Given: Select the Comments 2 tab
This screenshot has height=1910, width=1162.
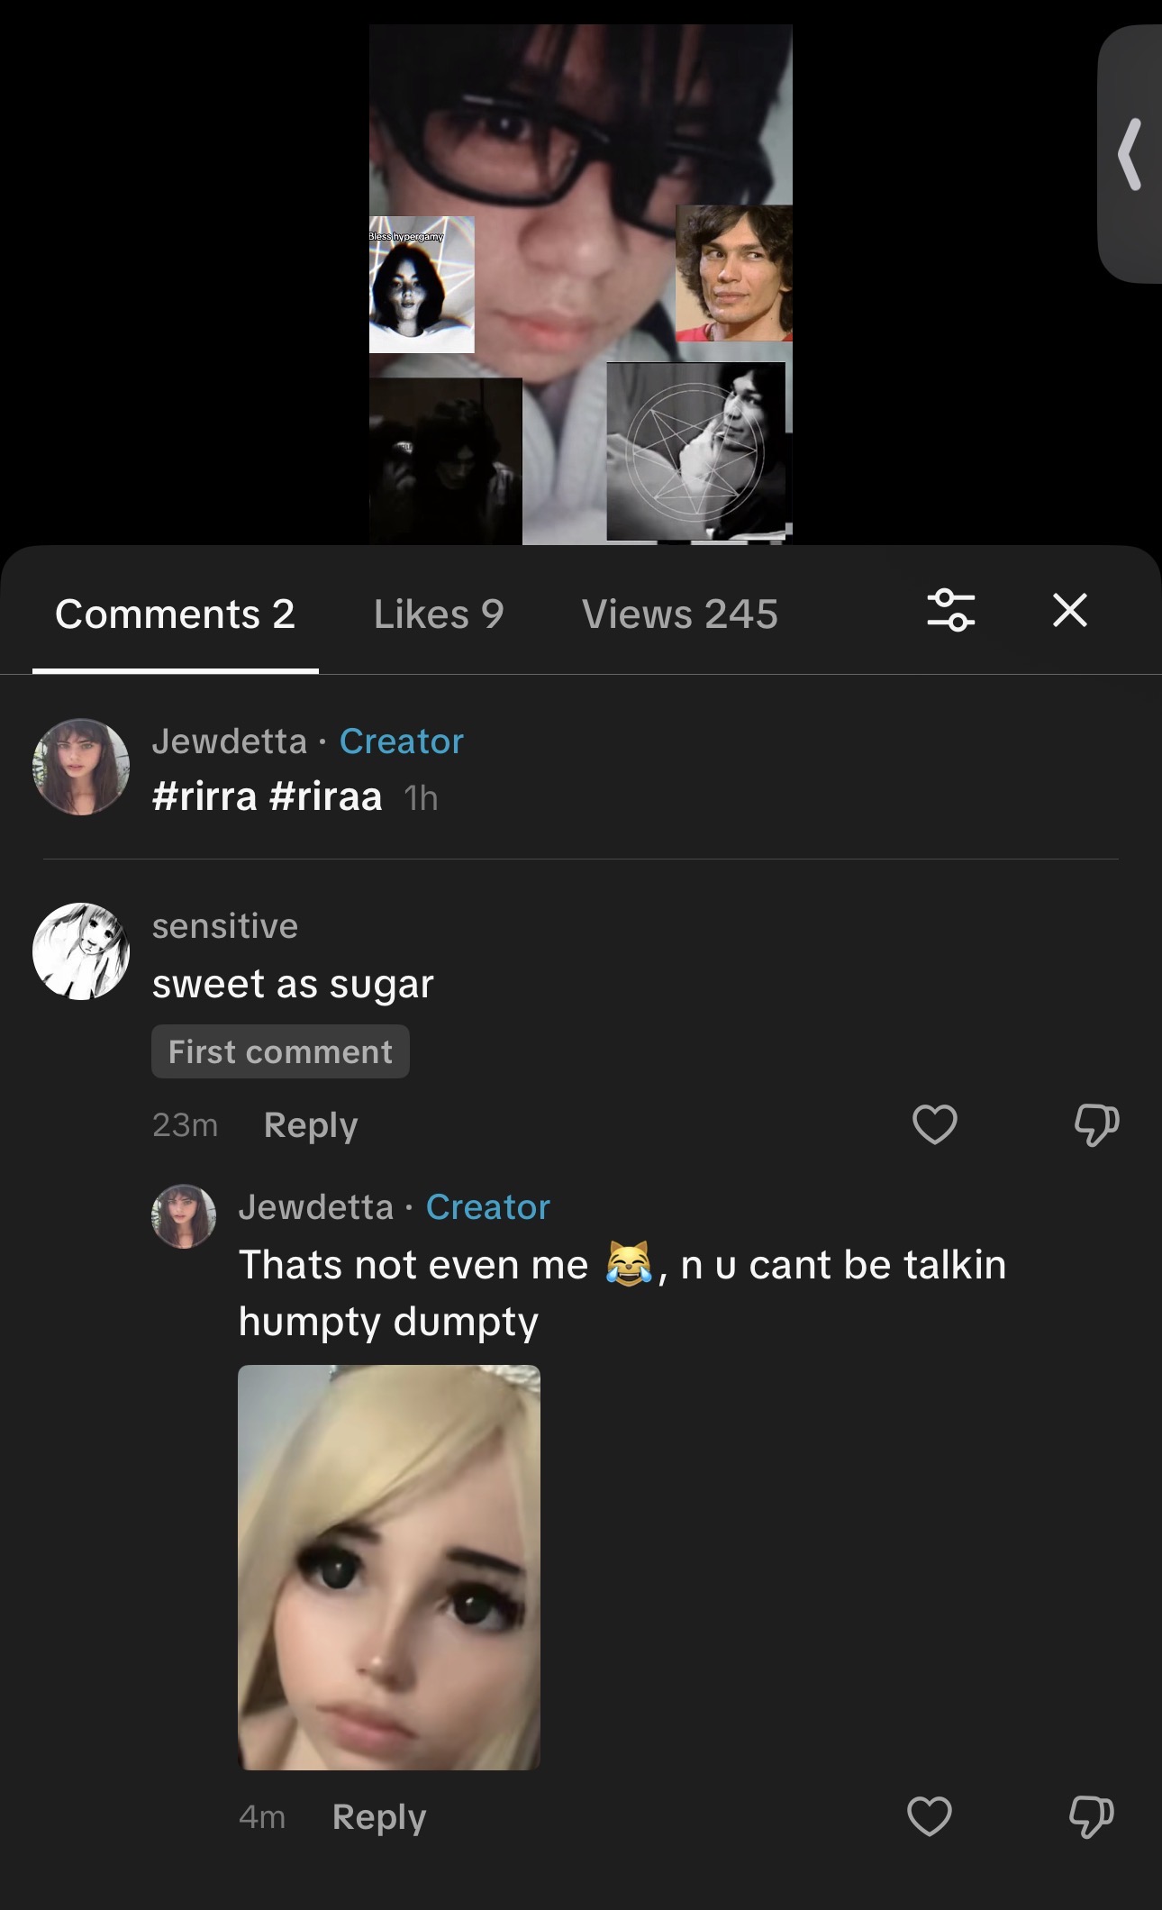Looking at the screenshot, I should click(175, 614).
